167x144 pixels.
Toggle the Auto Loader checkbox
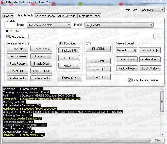(x=8, y=37)
